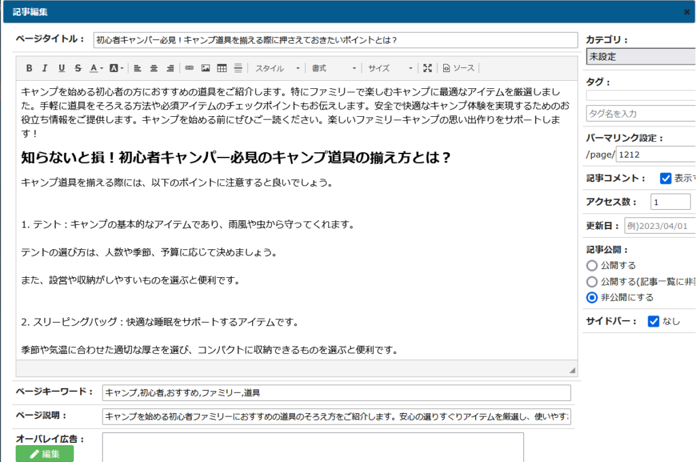The width and height of the screenshot is (696, 462).
Task: Switch to ソース source view
Action: [458, 68]
